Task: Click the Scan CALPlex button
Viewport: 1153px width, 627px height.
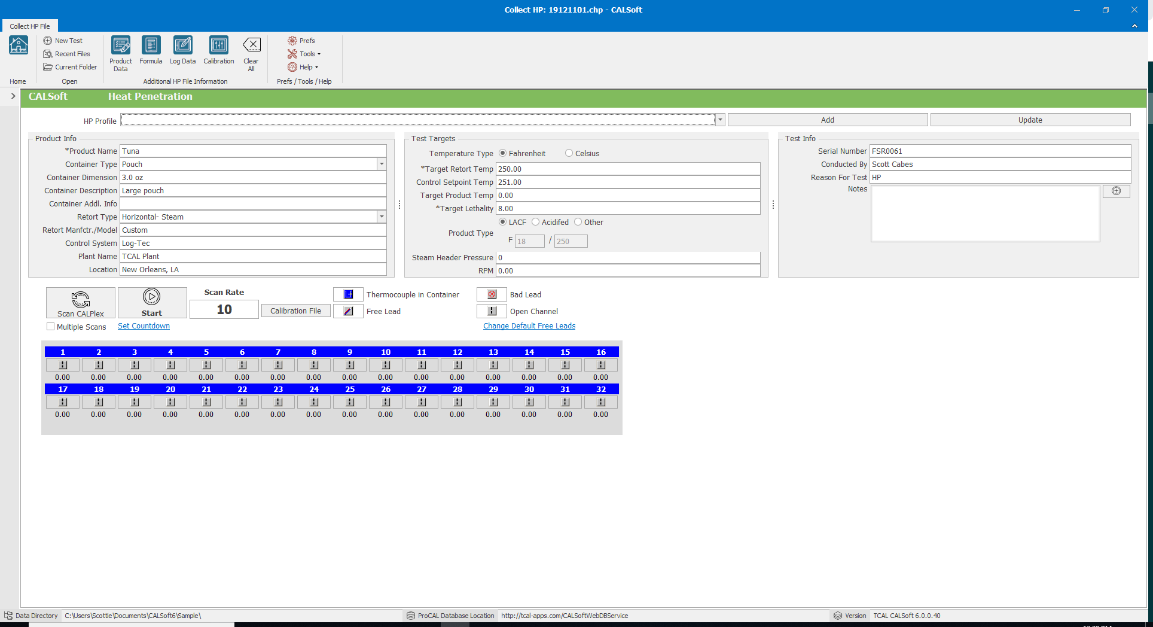Action: click(x=81, y=303)
